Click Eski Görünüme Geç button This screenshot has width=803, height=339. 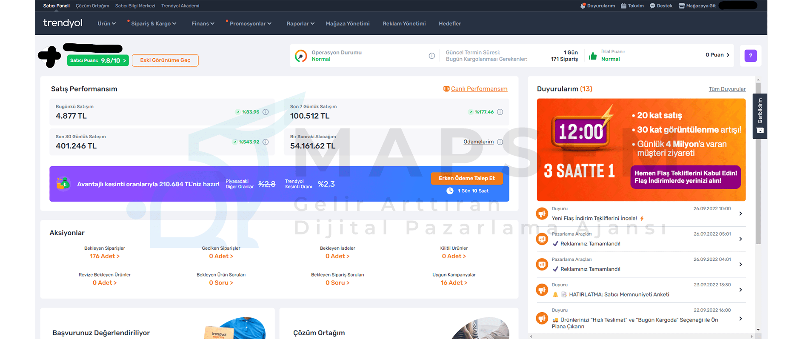coord(165,60)
